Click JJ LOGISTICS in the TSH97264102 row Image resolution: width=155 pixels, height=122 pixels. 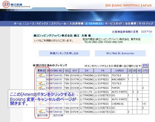(103, 112)
